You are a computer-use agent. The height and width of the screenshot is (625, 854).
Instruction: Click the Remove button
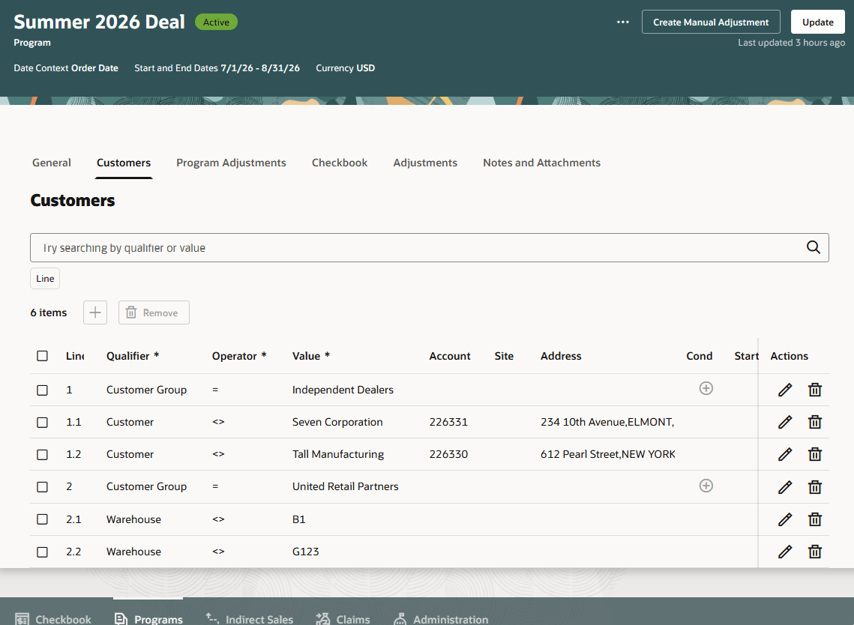(x=154, y=312)
